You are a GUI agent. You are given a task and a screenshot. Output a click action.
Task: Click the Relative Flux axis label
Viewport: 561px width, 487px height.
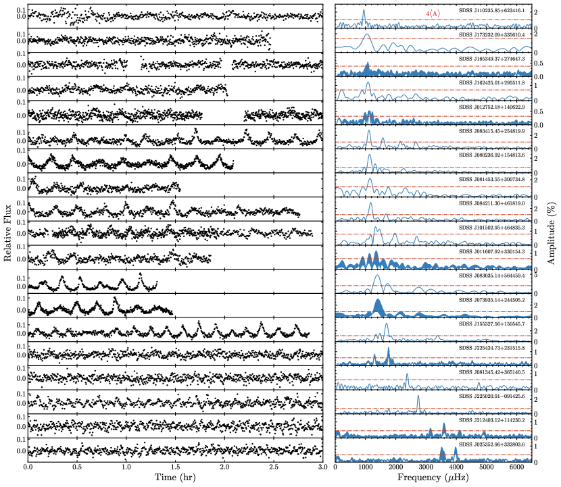pos(8,233)
